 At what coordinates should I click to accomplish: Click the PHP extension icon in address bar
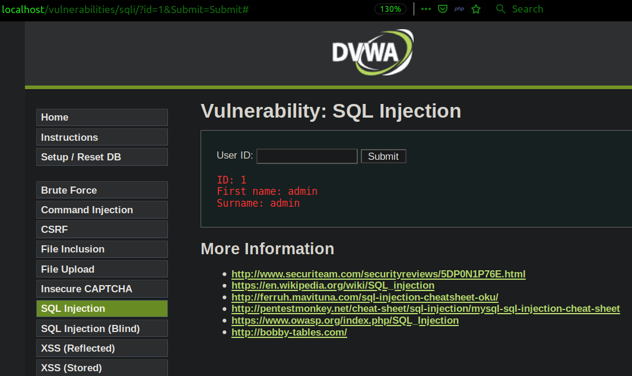(459, 10)
